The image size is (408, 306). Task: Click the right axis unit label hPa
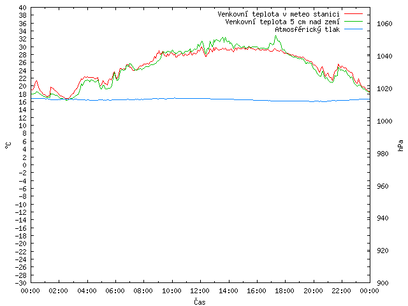tap(400, 145)
